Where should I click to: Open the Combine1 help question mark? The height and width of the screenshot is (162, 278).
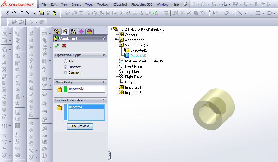tap(104, 38)
